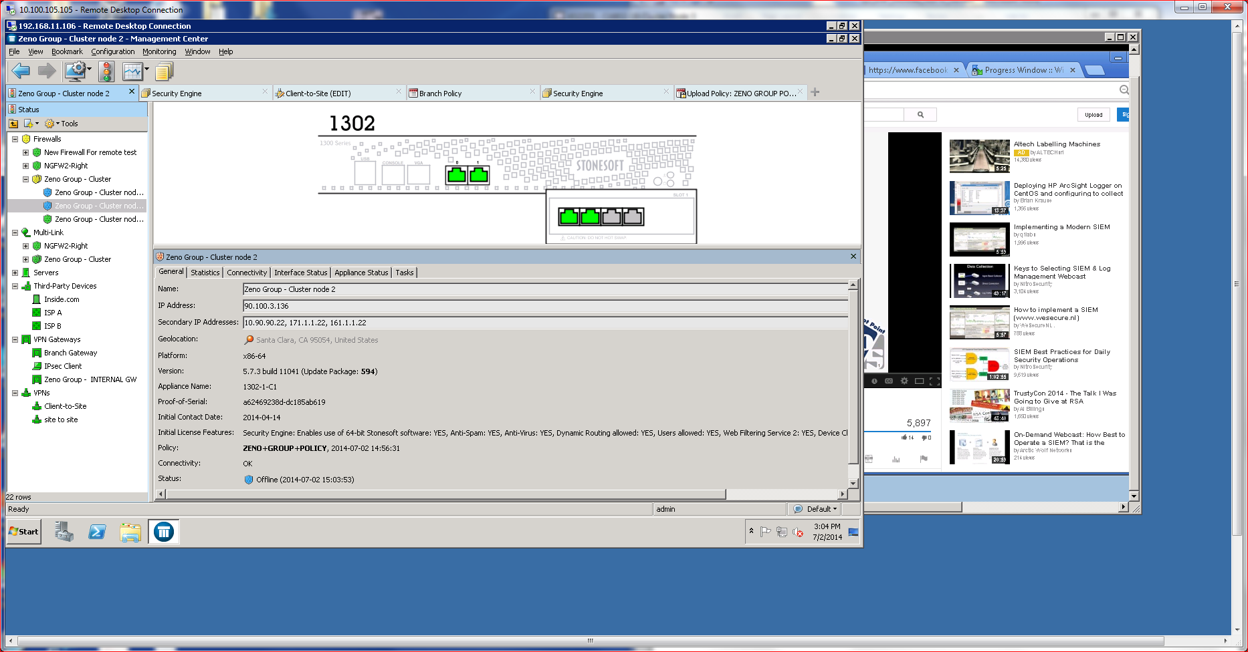Expand the Servers tree node
Image resolution: width=1248 pixels, height=652 pixels.
[x=15, y=273]
